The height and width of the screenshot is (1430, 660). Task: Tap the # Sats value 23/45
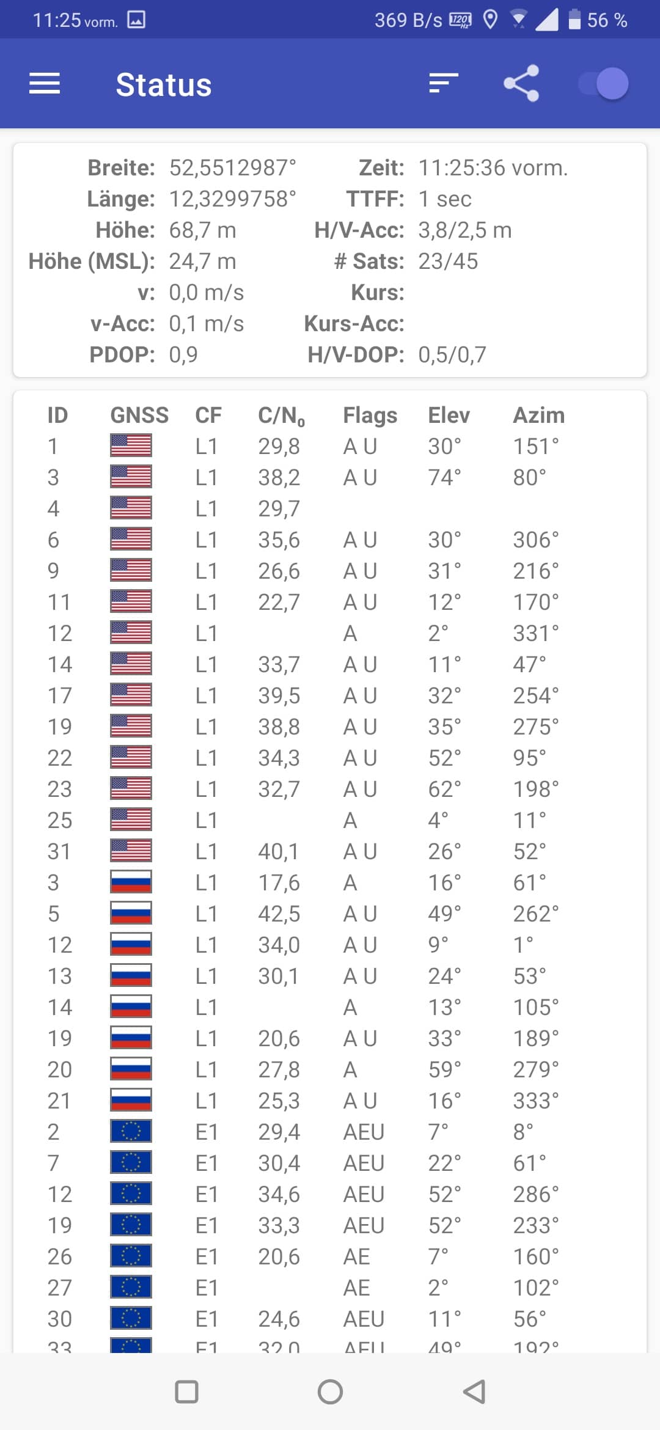pyautogui.click(x=448, y=261)
